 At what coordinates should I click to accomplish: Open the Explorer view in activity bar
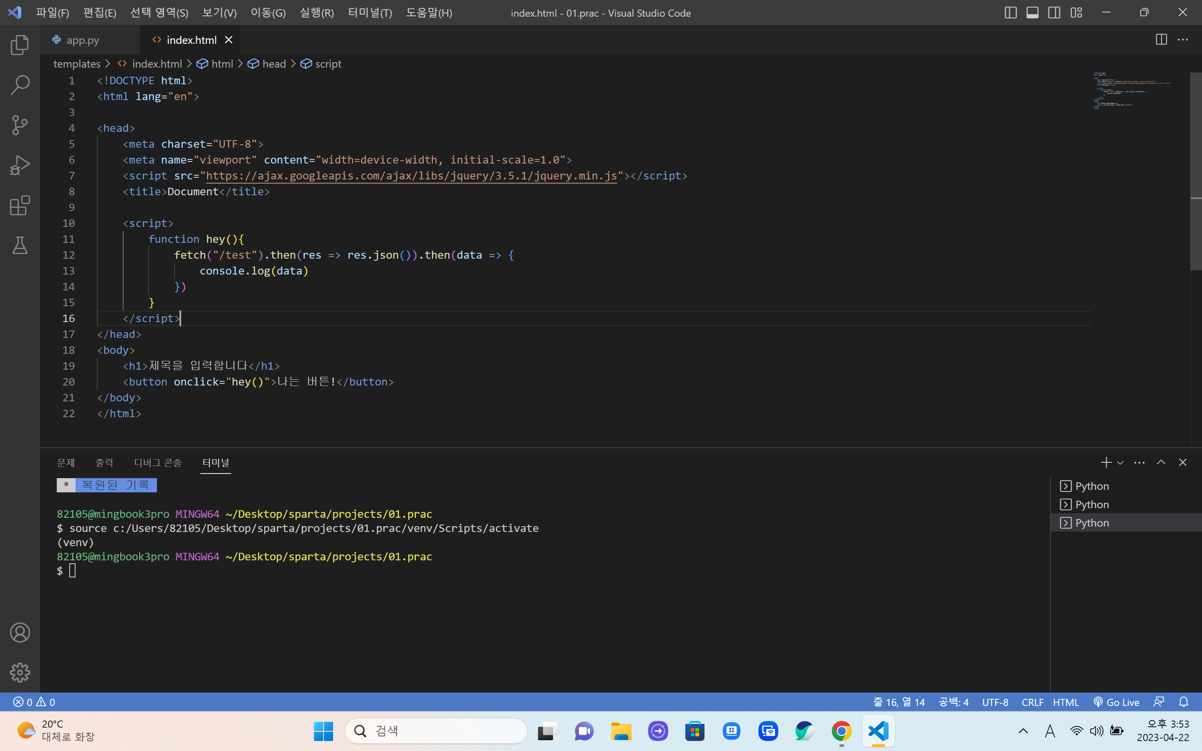coord(20,45)
